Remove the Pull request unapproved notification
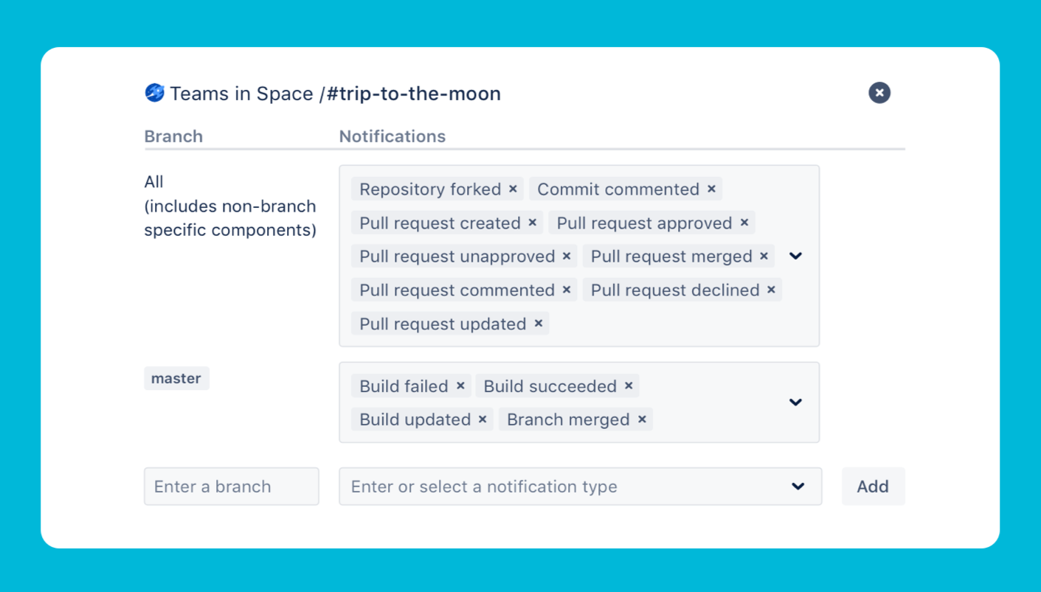The width and height of the screenshot is (1041, 592). tap(567, 256)
